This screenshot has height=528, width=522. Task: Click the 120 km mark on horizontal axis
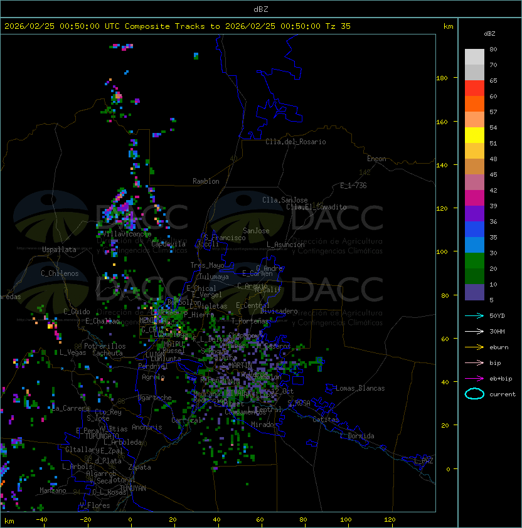click(x=390, y=520)
